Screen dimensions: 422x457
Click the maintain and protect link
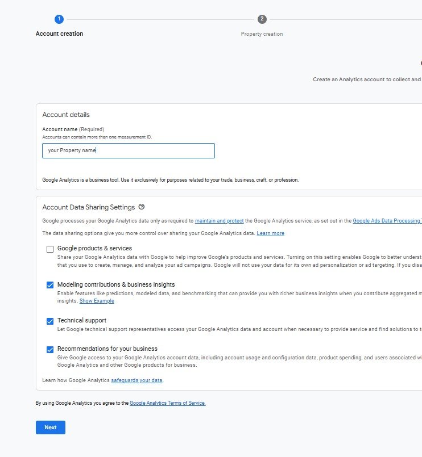pyautogui.click(x=220, y=220)
